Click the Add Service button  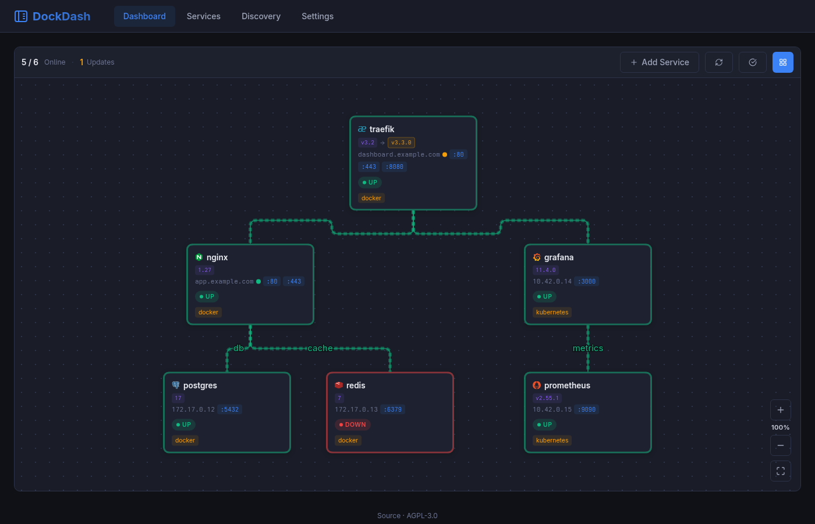(x=660, y=62)
